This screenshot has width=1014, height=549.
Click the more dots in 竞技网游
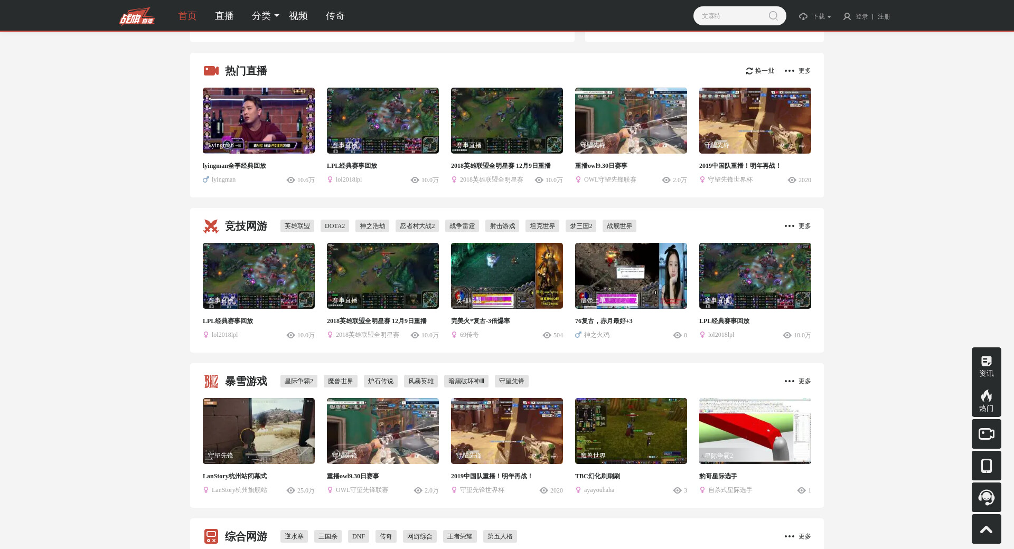click(x=790, y=226)
